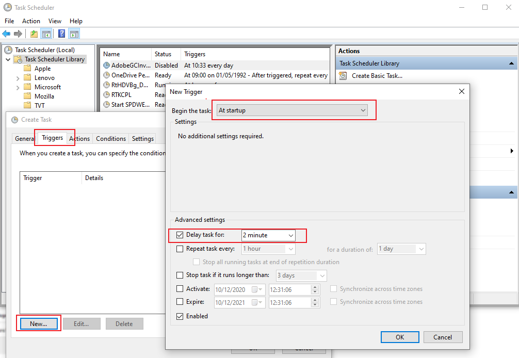519x358 pixels.
Task: Open Help via the question mark icon
Action: point(61,34)
